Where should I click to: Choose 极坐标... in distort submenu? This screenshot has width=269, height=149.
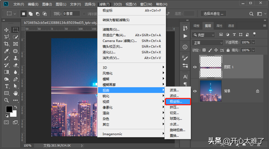(178, 102)
